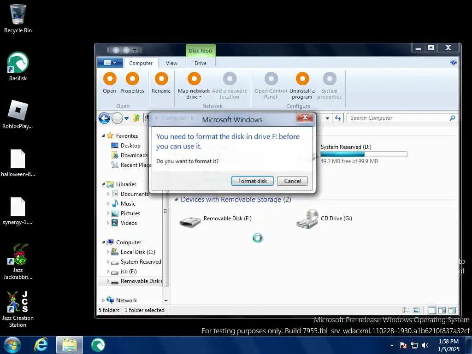Click the File Explorer taskbar button

coord(70,345)
